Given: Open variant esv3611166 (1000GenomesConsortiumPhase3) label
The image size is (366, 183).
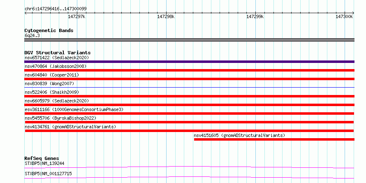Looking at the screenshot, I should 74,109.
